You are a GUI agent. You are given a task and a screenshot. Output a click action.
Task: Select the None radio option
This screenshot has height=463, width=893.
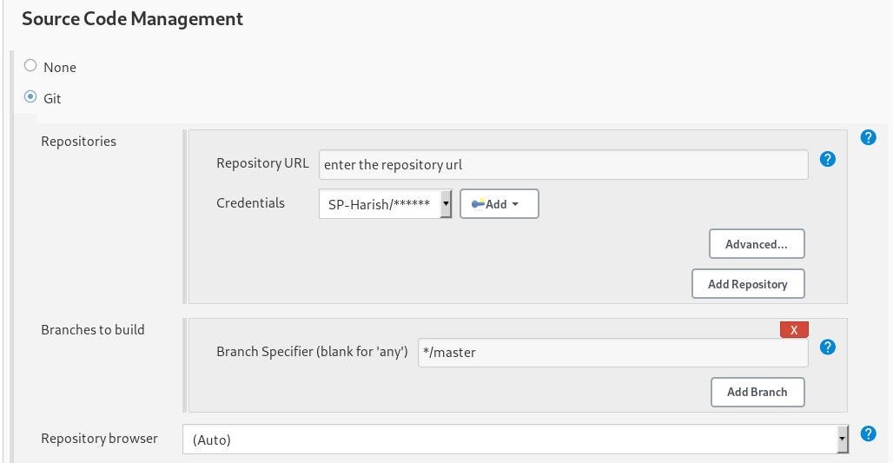point(31,66)
